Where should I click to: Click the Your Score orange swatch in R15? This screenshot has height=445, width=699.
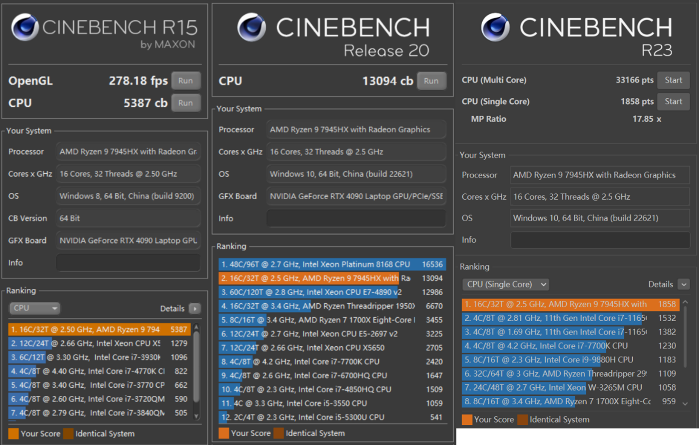coord(14,433)
